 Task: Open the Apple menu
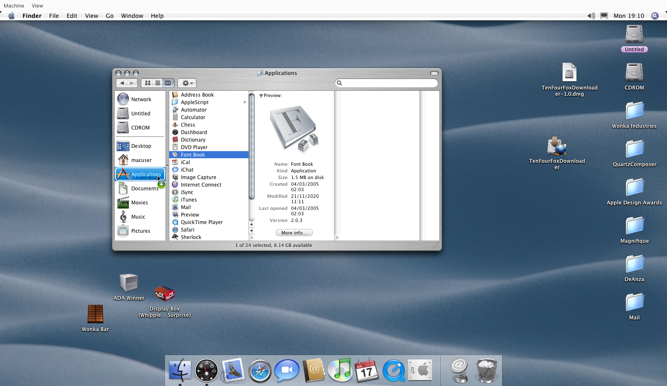[11, 16]
